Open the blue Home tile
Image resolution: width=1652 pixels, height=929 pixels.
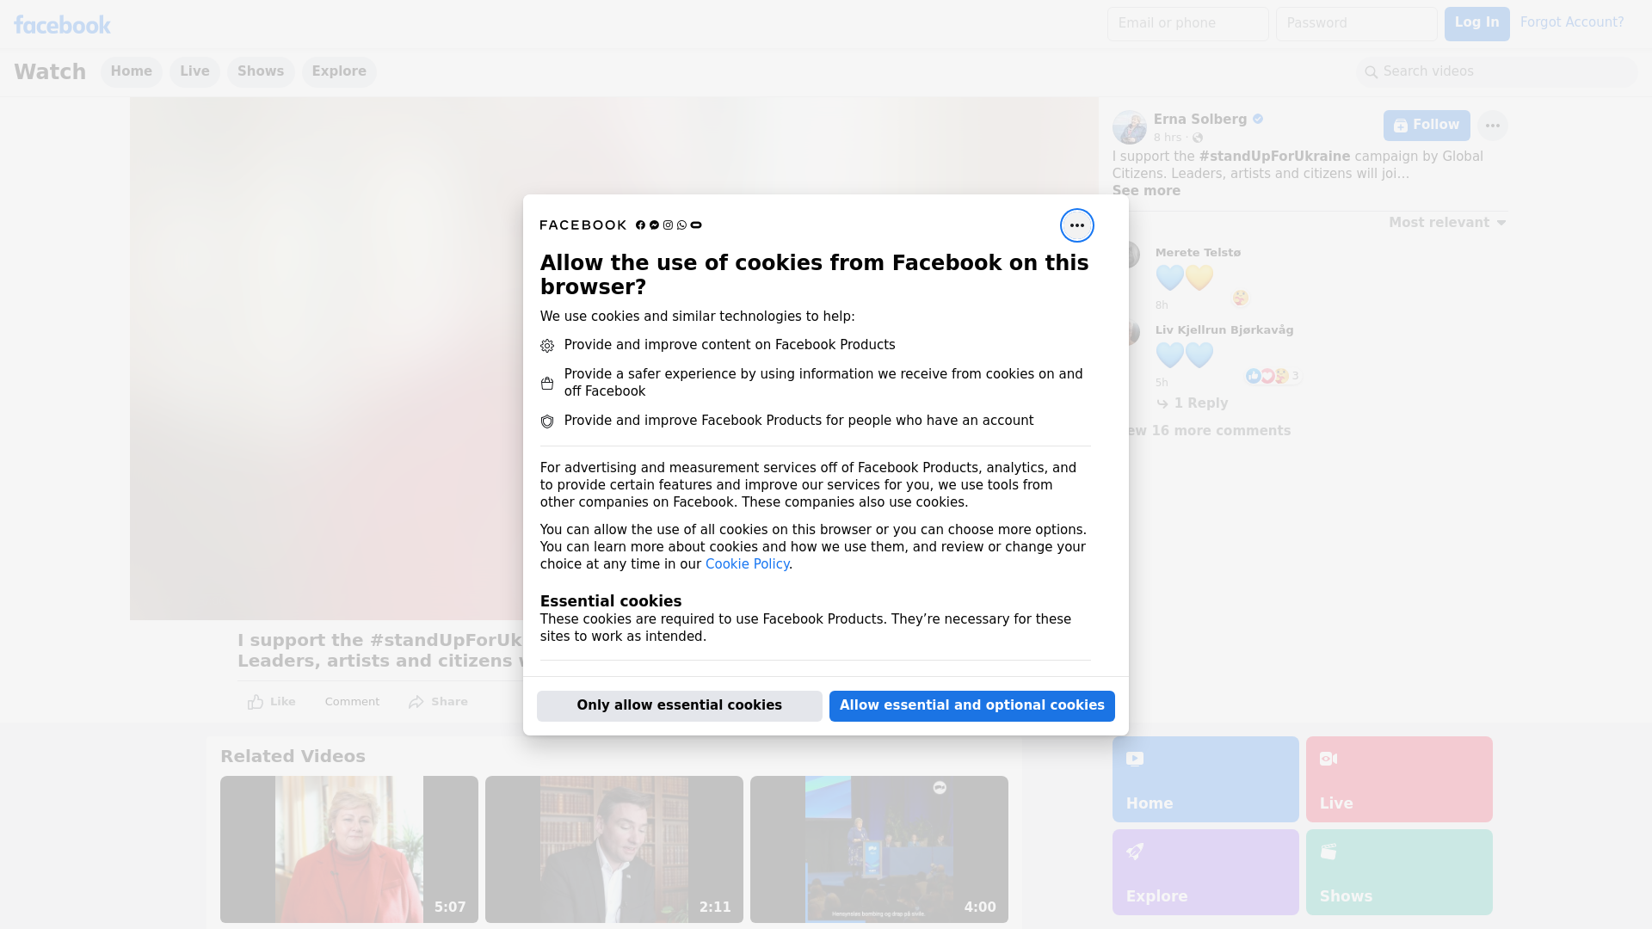coord(1205,779)
